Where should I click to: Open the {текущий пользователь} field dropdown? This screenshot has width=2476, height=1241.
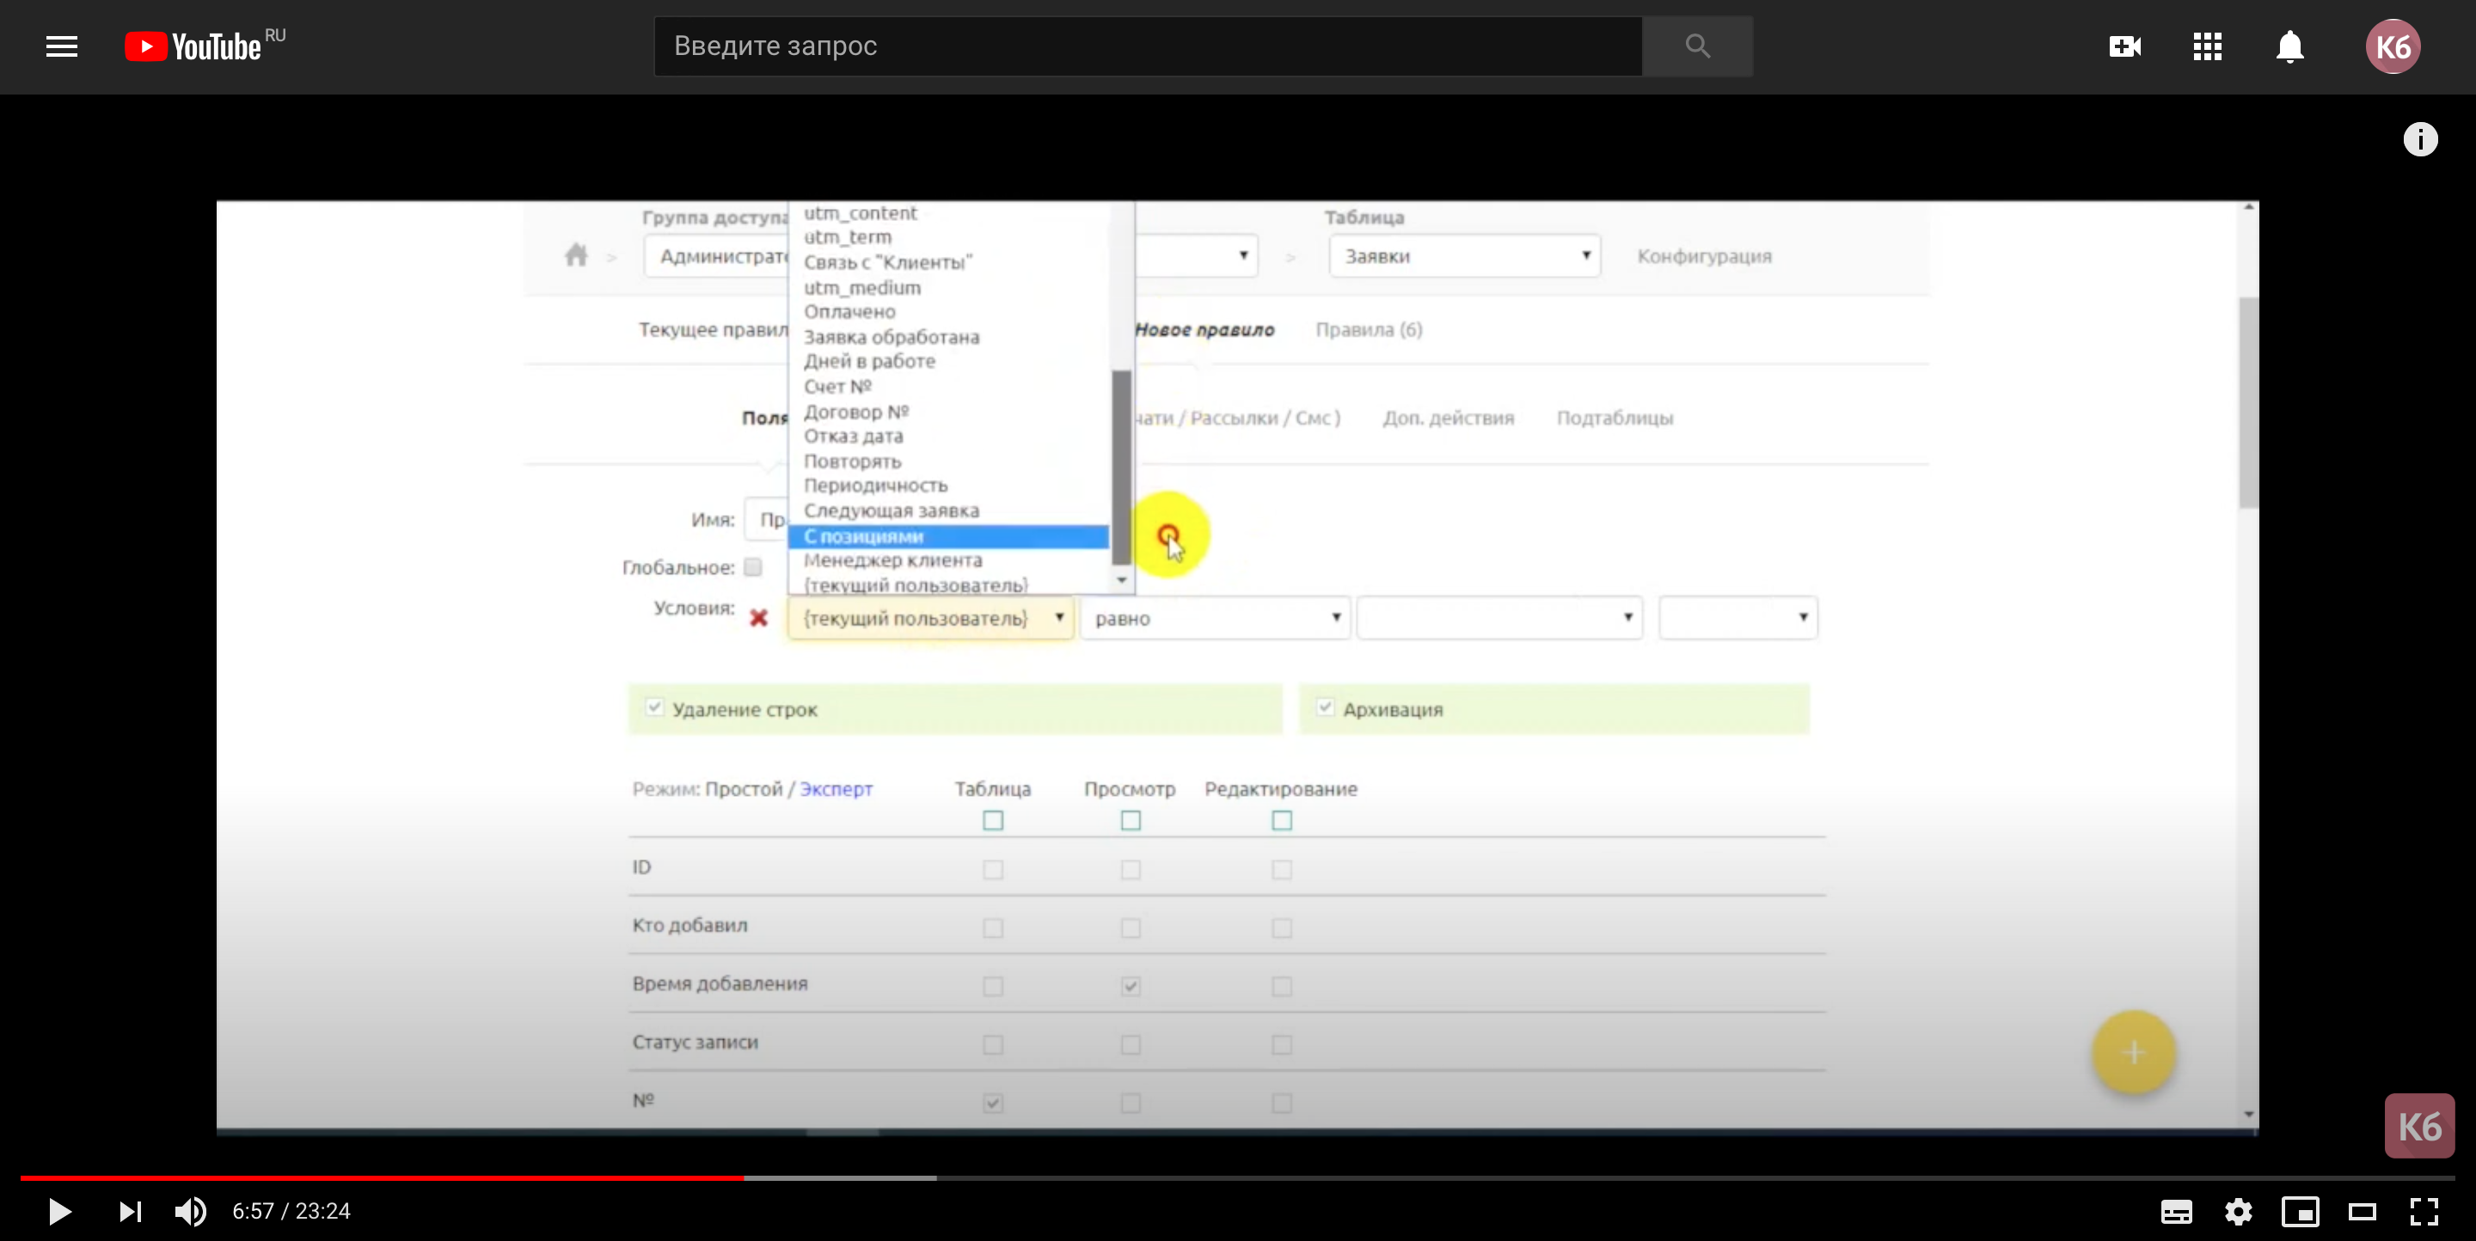coord(930,619)
